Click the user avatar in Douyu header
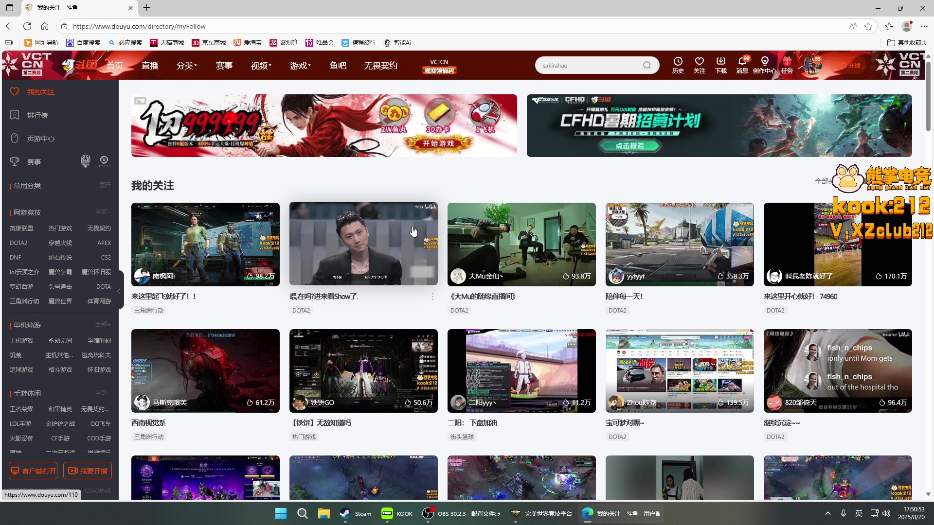The width and height of the screenshot is (934, 525). click(811, 65)
